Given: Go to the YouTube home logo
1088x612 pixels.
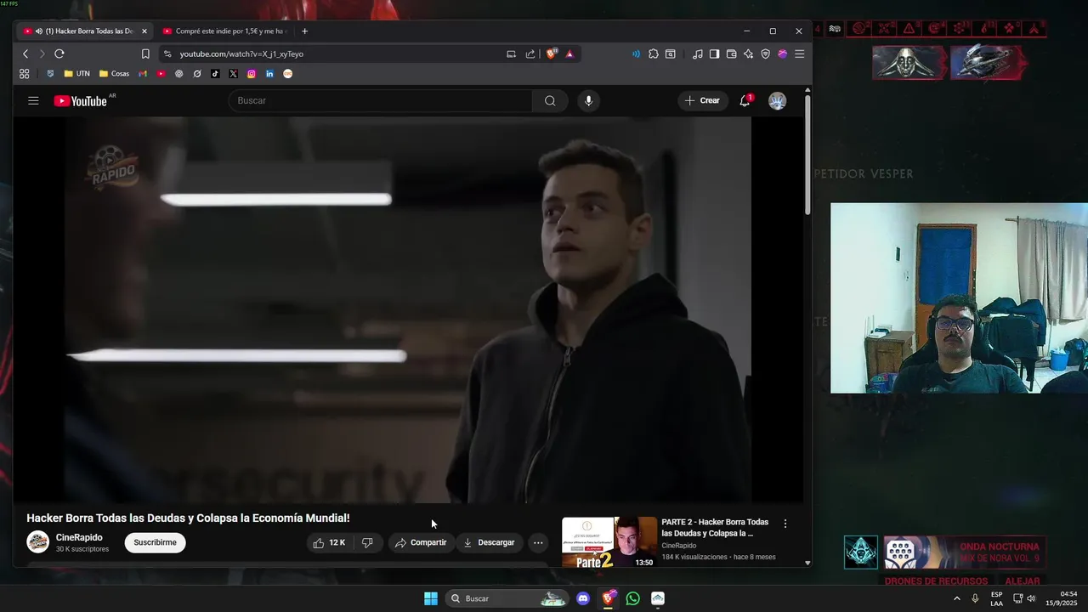Looking at the screenshot, I should point(81,101).
